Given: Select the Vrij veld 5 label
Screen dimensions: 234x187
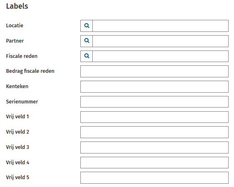Looking at the screenshot, I should pyautogui.click(x=17, y=177).
